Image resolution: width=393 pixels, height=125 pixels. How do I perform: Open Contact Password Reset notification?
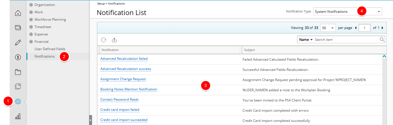pos(119,99)
